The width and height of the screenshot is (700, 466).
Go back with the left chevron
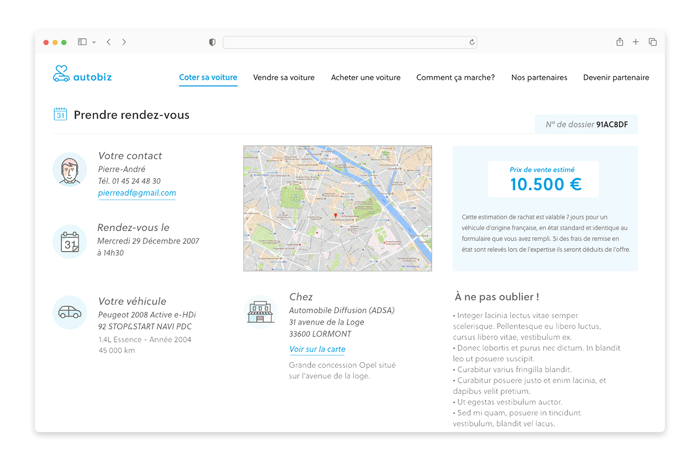[109, 42]
